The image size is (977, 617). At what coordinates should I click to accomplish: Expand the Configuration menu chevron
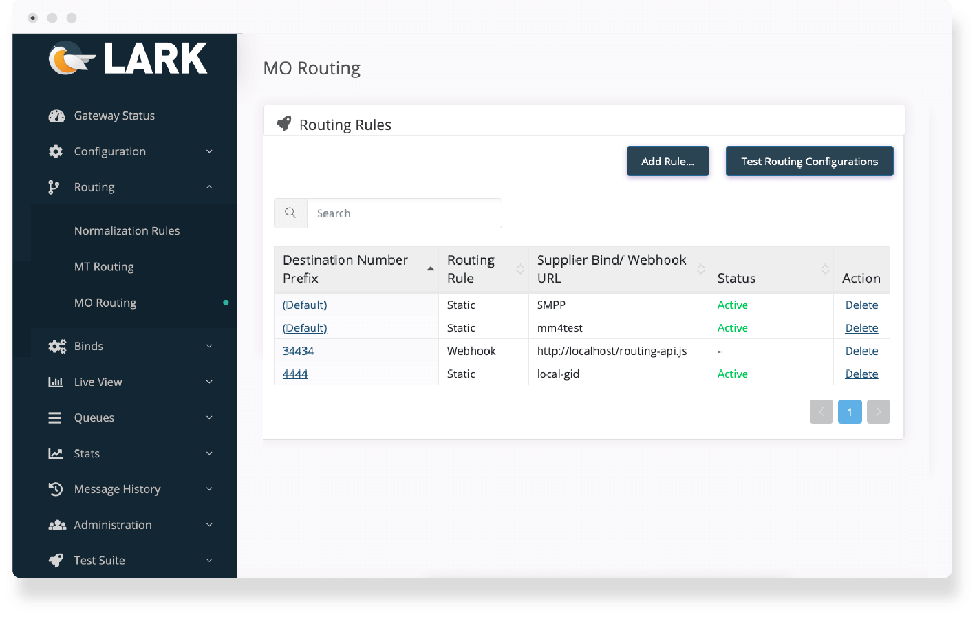(x=209, y=151)
